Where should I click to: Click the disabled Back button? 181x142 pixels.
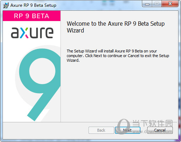pyautogui.click(x=101, y=130)
